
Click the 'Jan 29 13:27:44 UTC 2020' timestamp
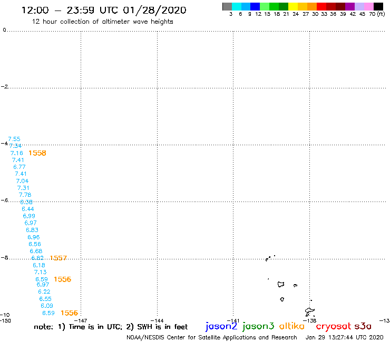(x=344, y=337)
